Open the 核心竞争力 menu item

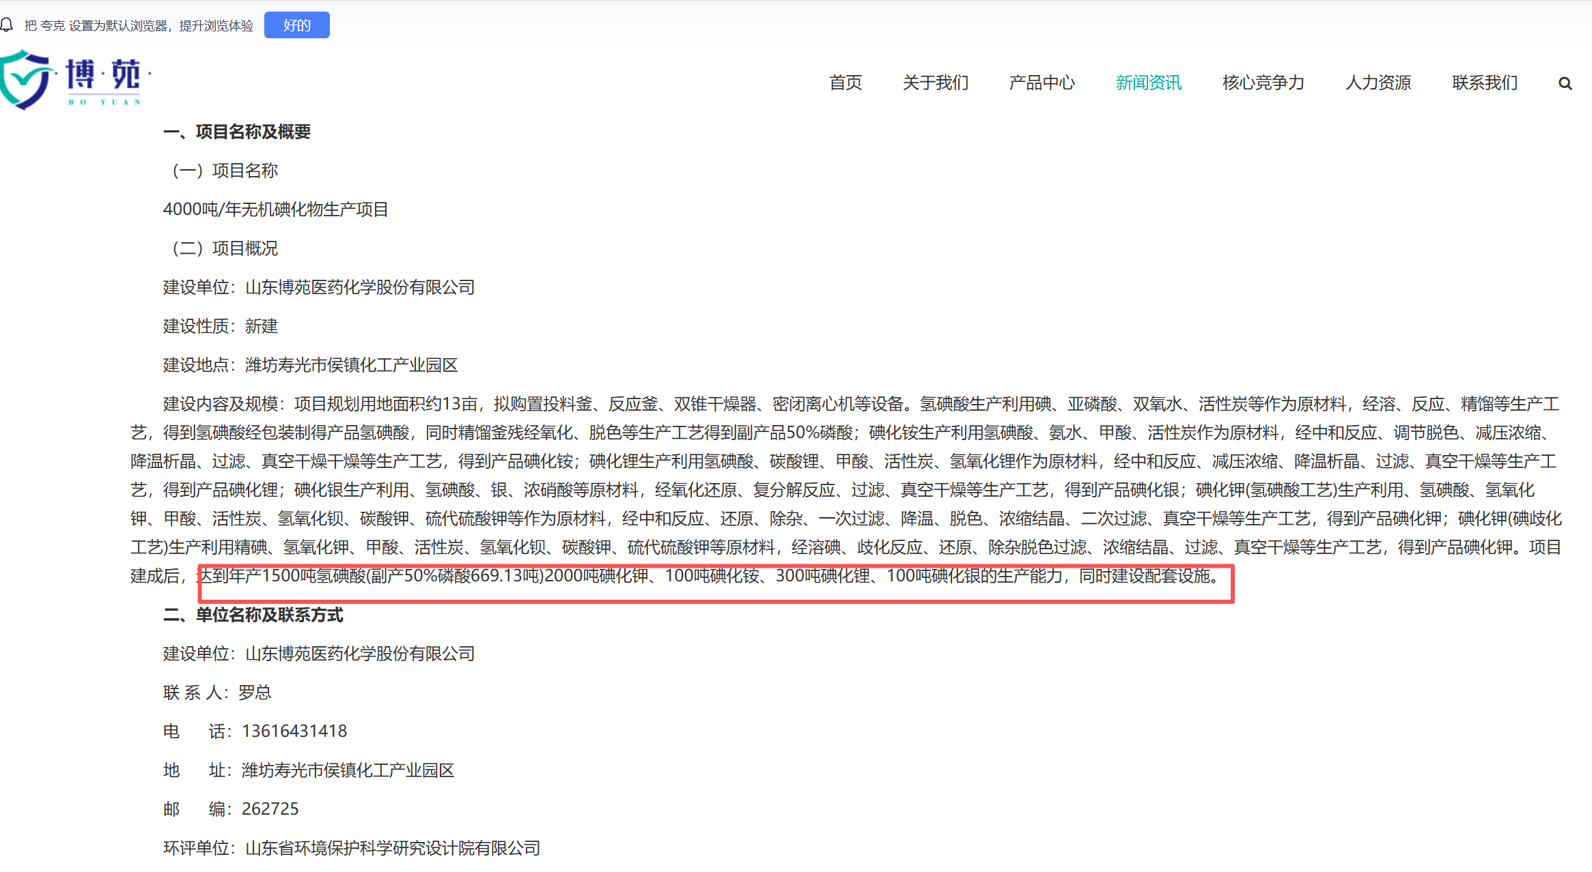pyautogui.click(x=1263, y=83)
